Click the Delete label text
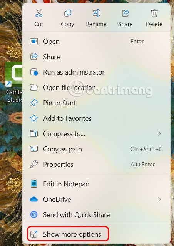The width and height of the screenshot is (174, 246). [x=154, y=24]
